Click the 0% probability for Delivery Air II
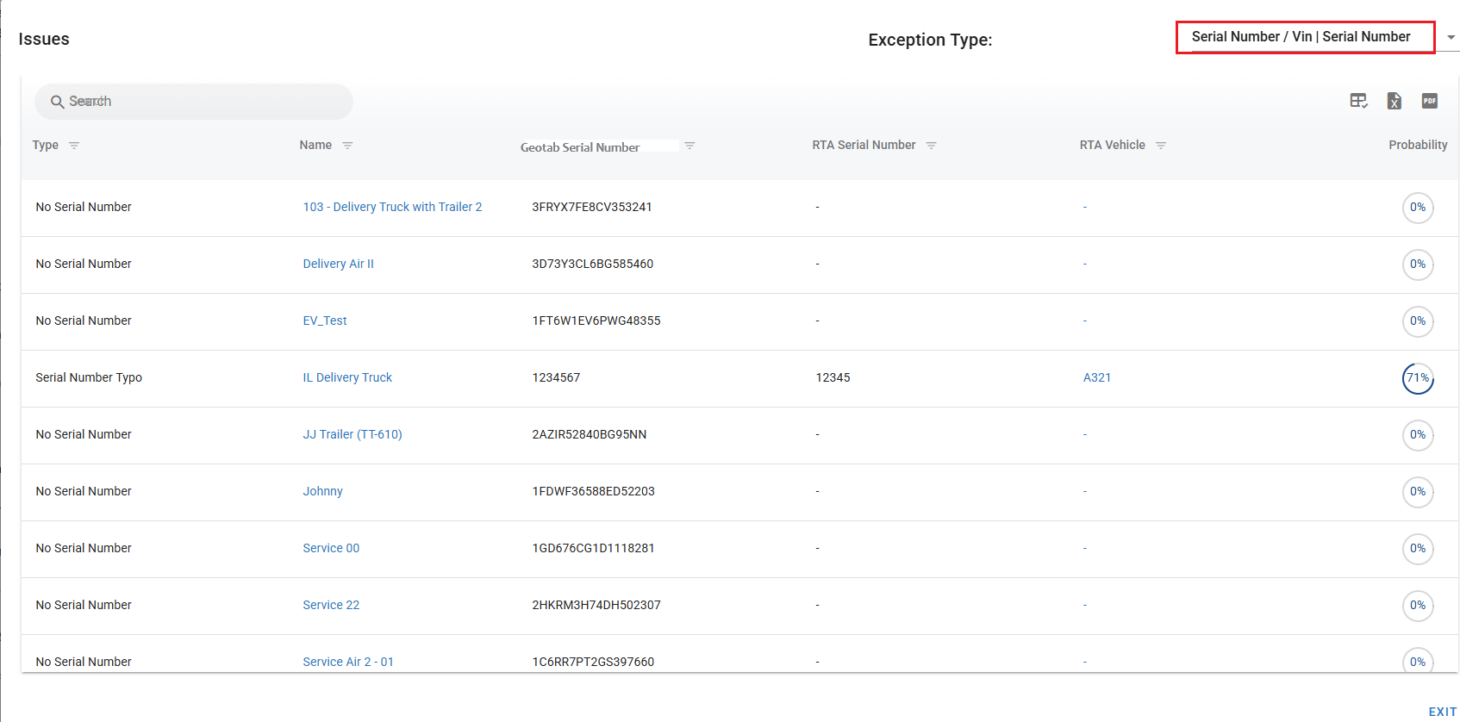Image resolution: width=1460 pixels, height=722 pixels. click(1417, 265)
